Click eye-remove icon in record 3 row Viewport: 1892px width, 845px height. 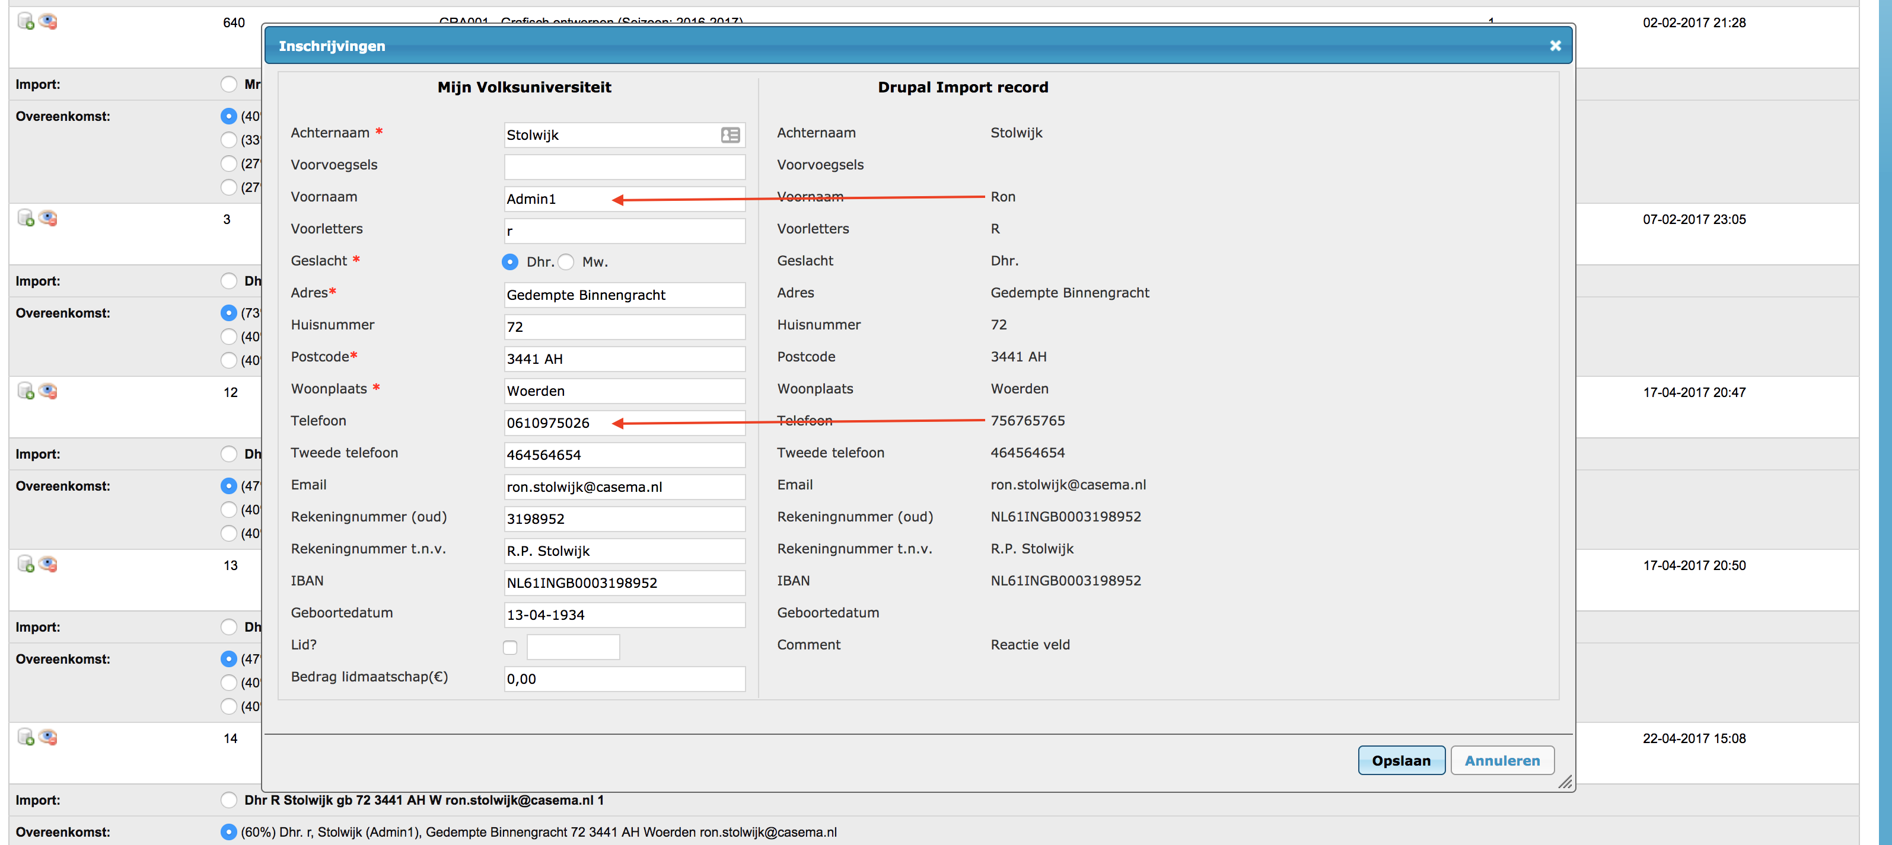coord(49,218)
